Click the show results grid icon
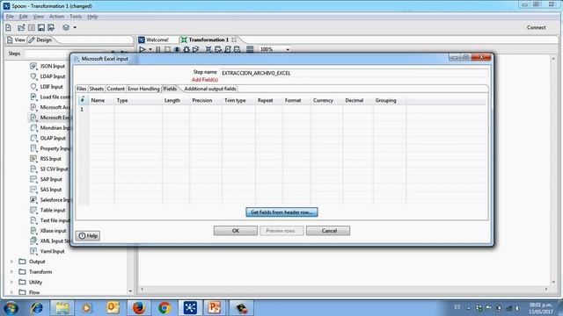Image resolution: width=563 pixels, height=316 pixels. pyautogui.click(x=250, y=49)
